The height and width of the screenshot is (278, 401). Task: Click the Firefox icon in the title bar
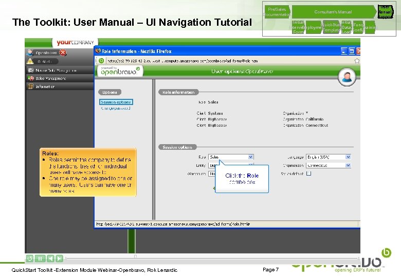(x=98, y=50)
